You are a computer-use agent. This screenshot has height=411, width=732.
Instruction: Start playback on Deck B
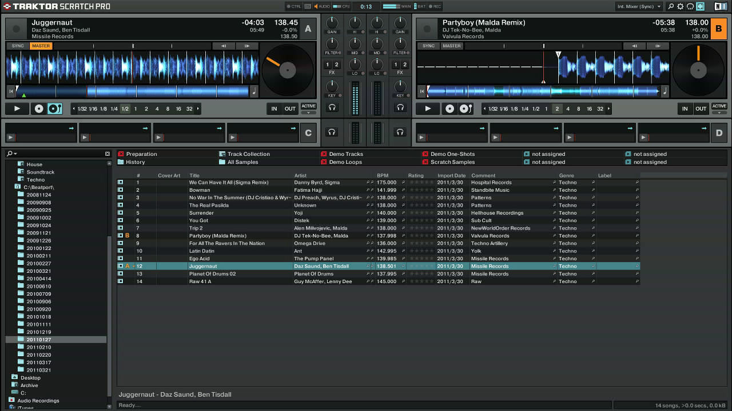[x=428, y=108]
